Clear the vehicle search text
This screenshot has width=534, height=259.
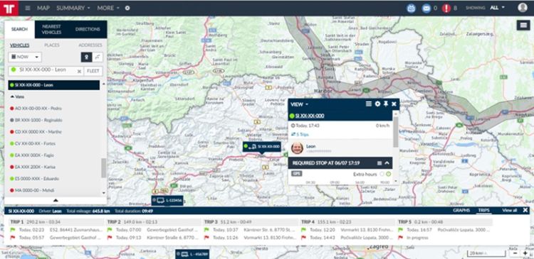(79, 71)
